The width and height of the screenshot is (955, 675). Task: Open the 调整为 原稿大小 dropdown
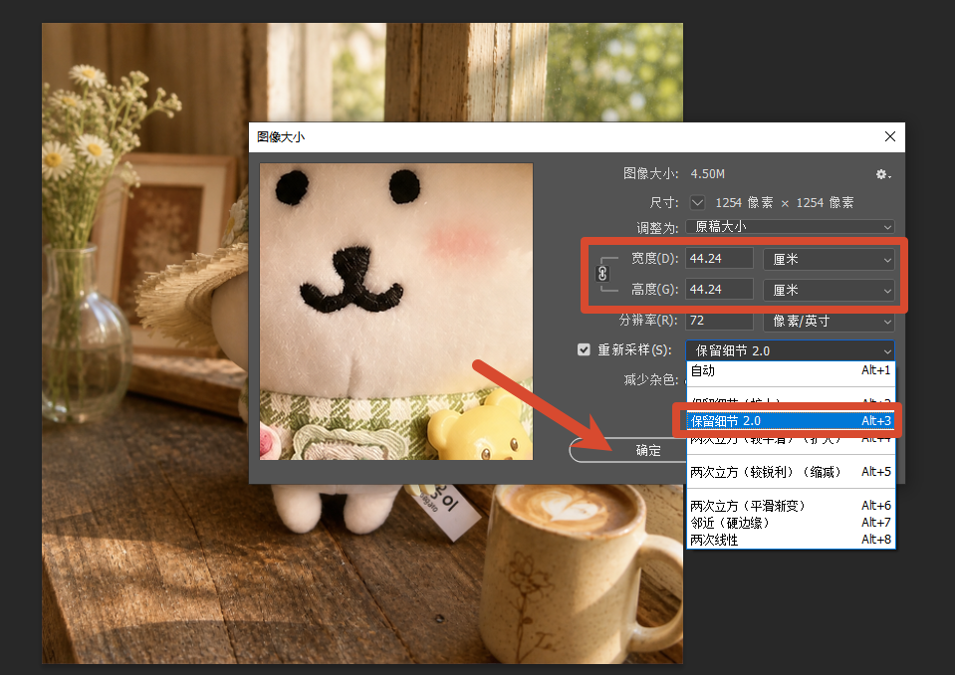tap(790, 226)
